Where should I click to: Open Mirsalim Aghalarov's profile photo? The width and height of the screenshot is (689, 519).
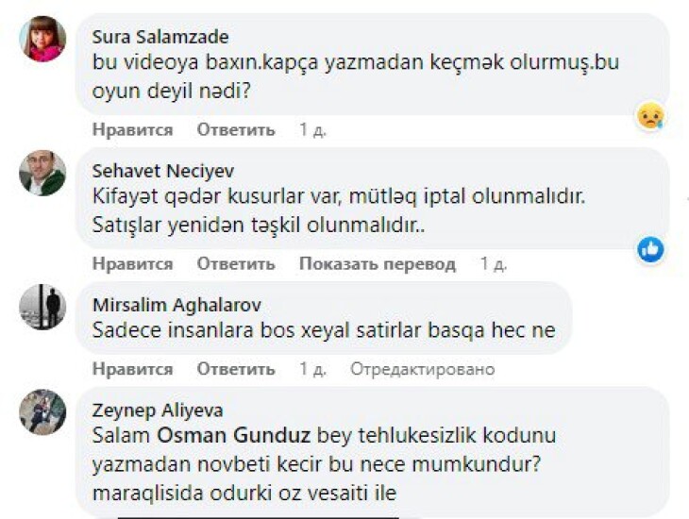42,306
